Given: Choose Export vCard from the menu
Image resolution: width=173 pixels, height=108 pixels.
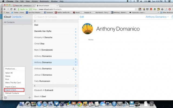Looking at the screenshot, I should 14,90.
